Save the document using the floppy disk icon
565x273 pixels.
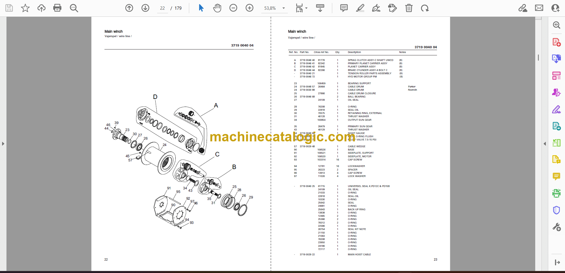[x=9, y=8]
